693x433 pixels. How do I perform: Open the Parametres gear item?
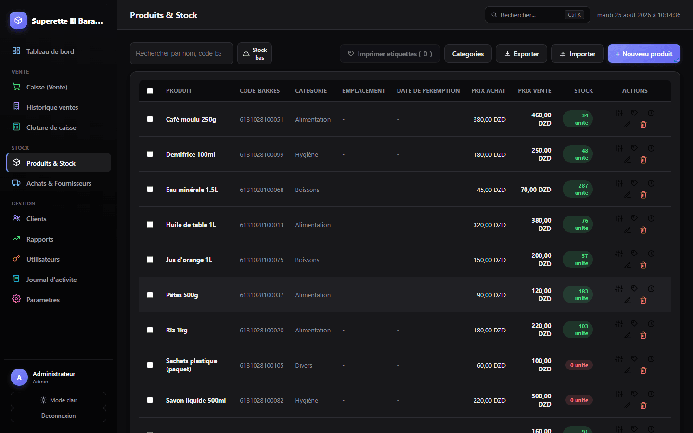[x=58, y=299]
